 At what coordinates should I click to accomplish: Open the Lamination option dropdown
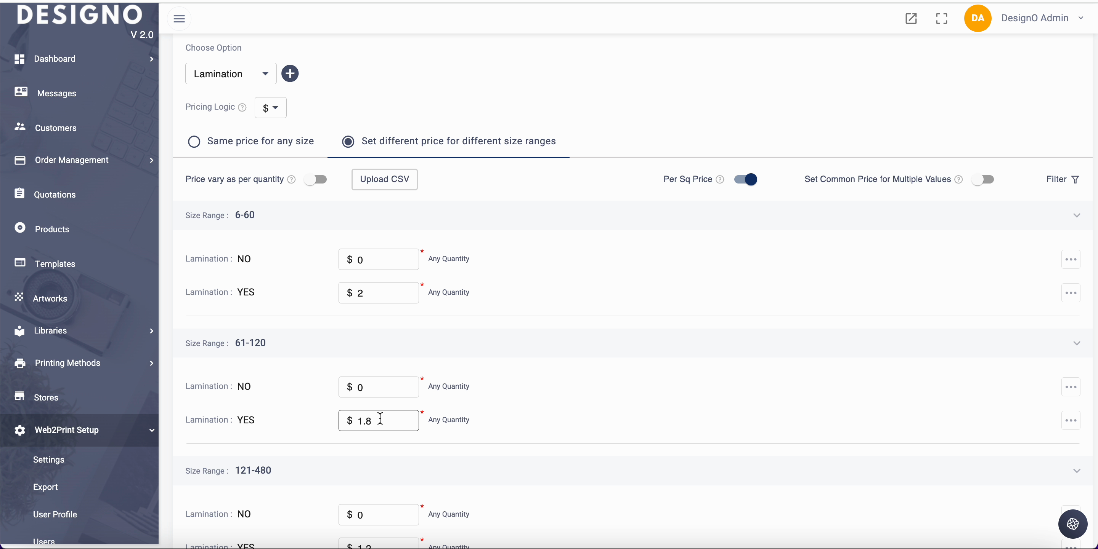pos(231,74)
